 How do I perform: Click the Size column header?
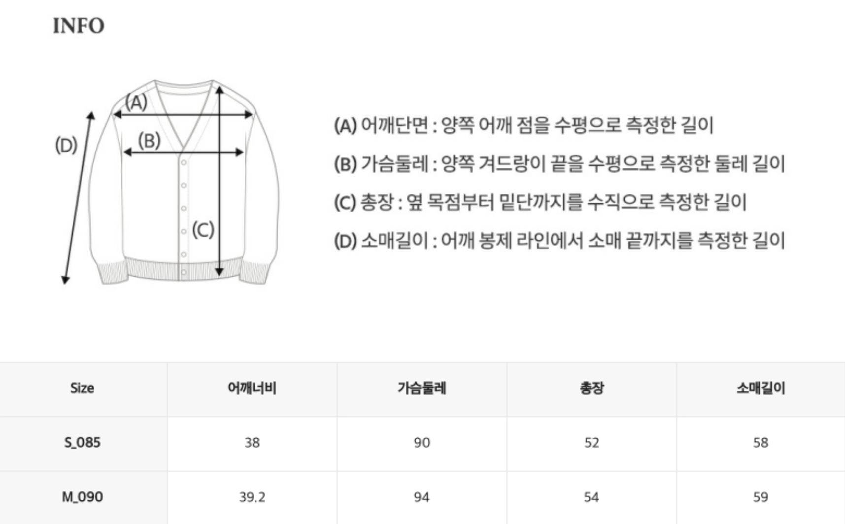[x=82, y=388]
